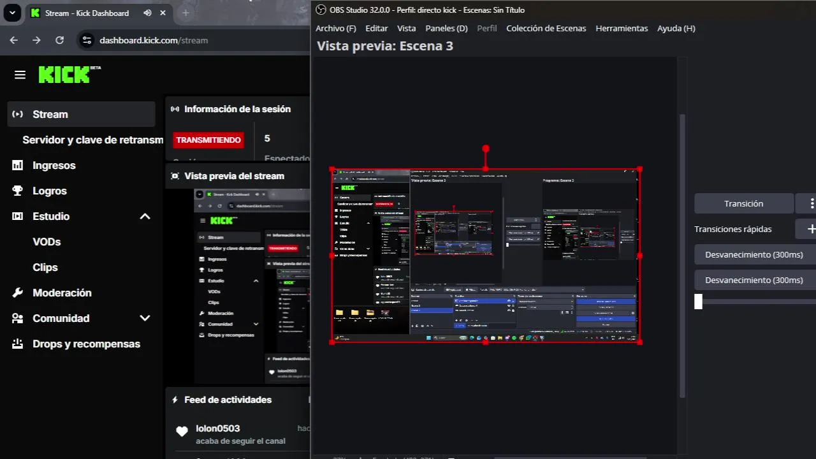816x459 pixels.
Task: Open Archivo (F) menu in OBS
Action: click(x=336, y=28)
